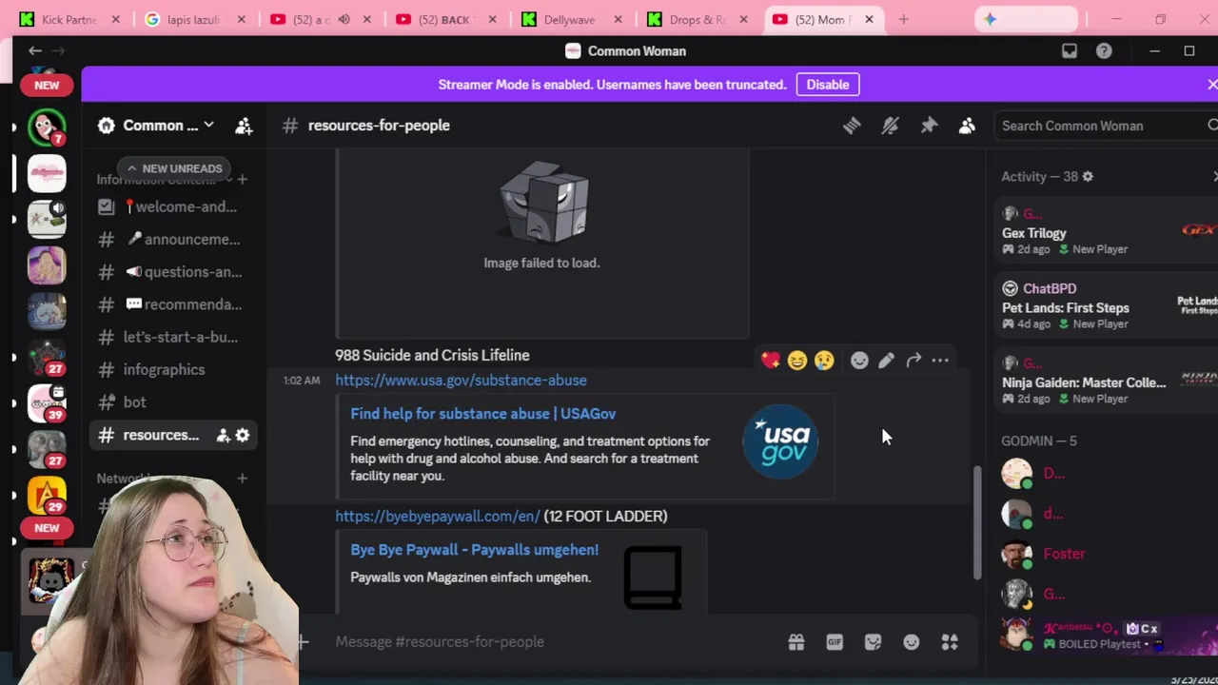Switch to Drops & Rewards browser tab
This screenshot has height=685, width=1218.
point(696,19)
